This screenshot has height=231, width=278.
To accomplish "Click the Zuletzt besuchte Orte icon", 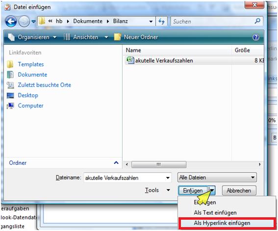I will pos(10,85).
